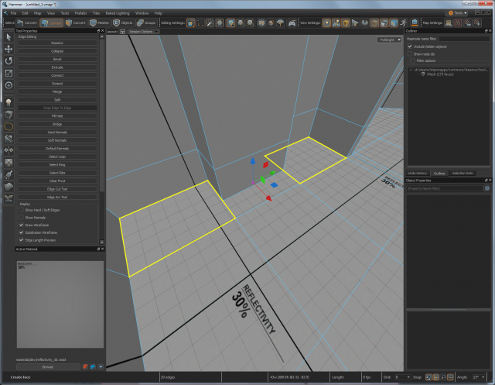Toggle Show Hard / Soft Edges checkbox
The height and width of the screenshot is (385, 495).
click(21, 210)
